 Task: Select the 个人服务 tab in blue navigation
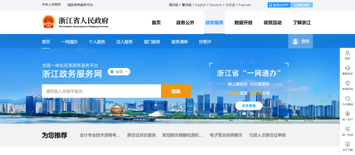point(97,42)
